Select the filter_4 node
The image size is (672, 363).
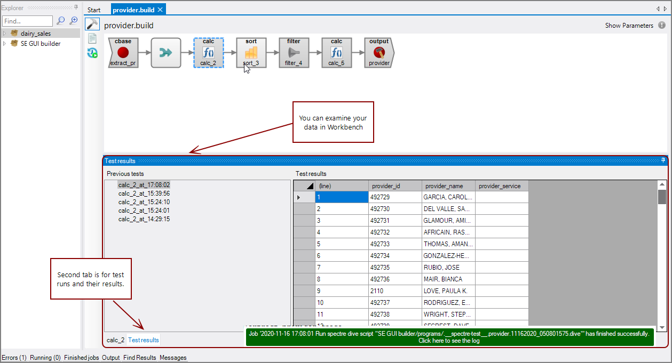(x=294, y=52)
